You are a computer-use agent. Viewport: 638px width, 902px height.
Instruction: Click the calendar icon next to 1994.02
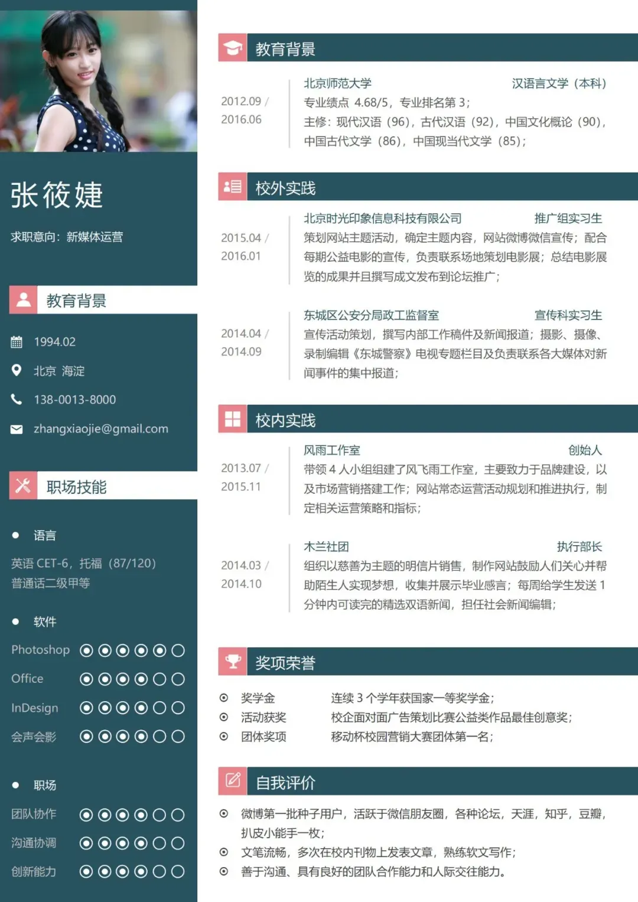(x=17, y=342)
